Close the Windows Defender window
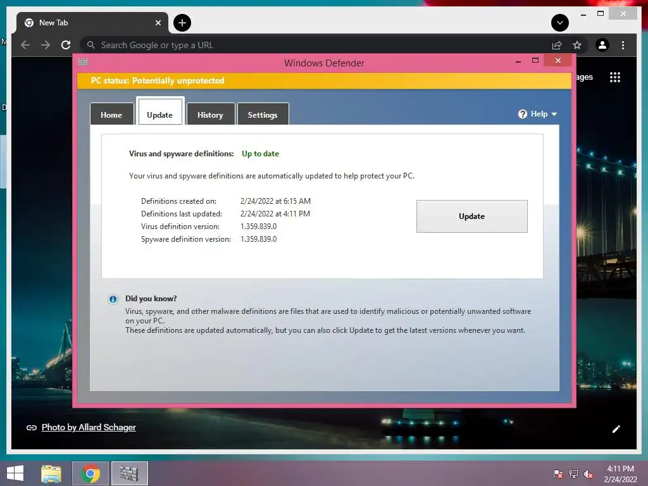The width and height of the screenshot is (648, 486). (558, 61)
